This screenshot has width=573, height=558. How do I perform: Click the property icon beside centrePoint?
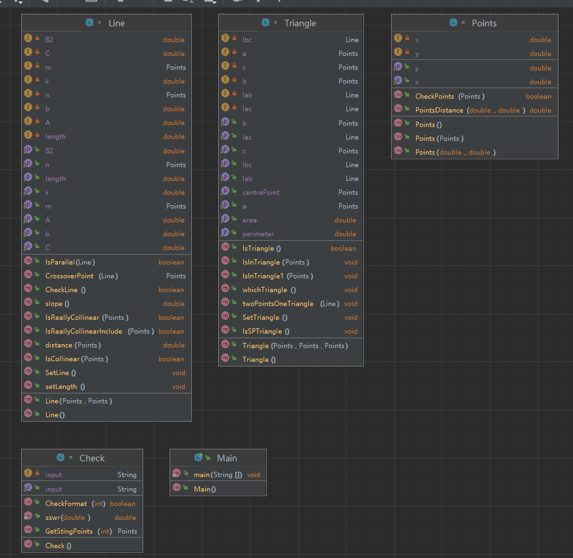(x=225, y=192)
